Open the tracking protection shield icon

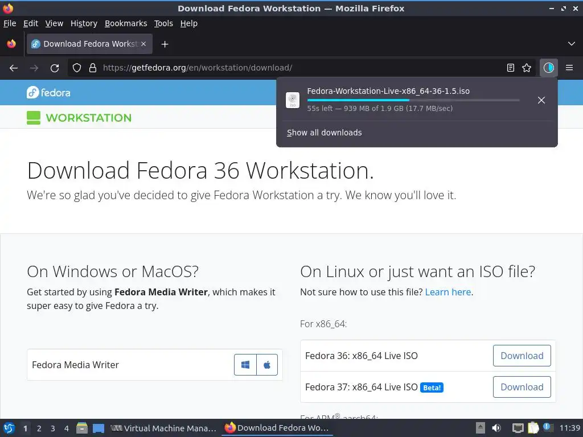click(77, 68)
